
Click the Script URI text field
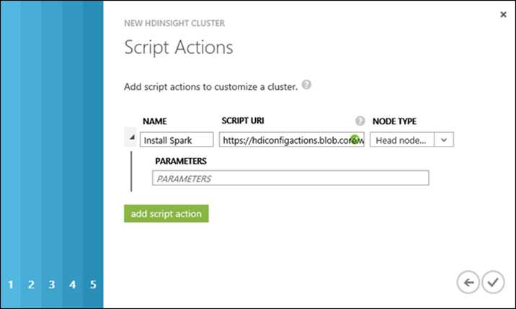292,140
